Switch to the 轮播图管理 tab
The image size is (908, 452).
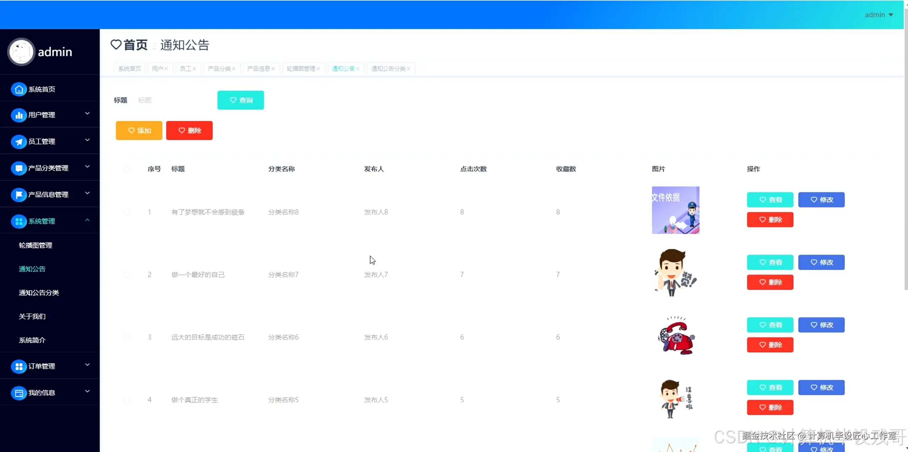[301, 68]
